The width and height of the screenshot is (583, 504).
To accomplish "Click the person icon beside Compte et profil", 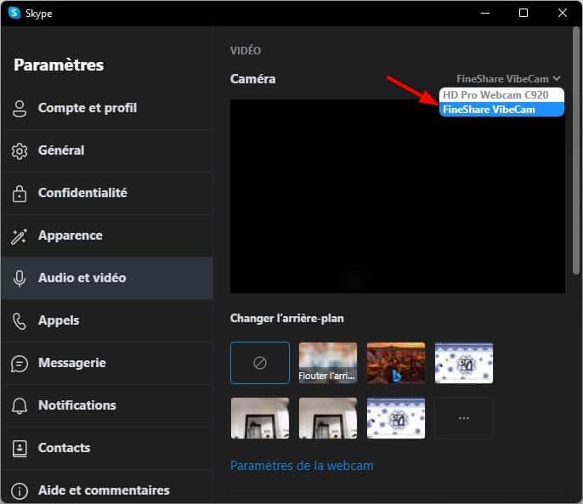I will [20, 108].
